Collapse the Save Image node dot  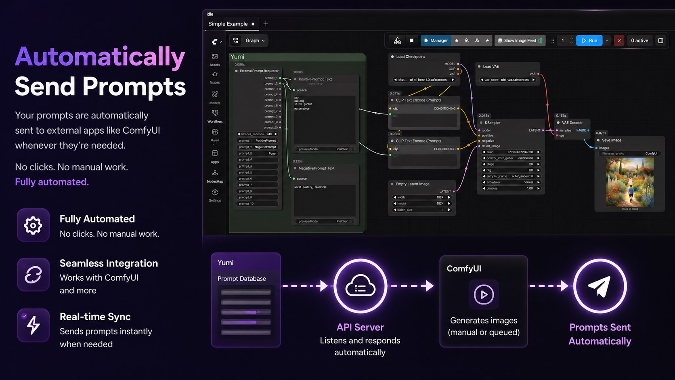tap(598, 140)
